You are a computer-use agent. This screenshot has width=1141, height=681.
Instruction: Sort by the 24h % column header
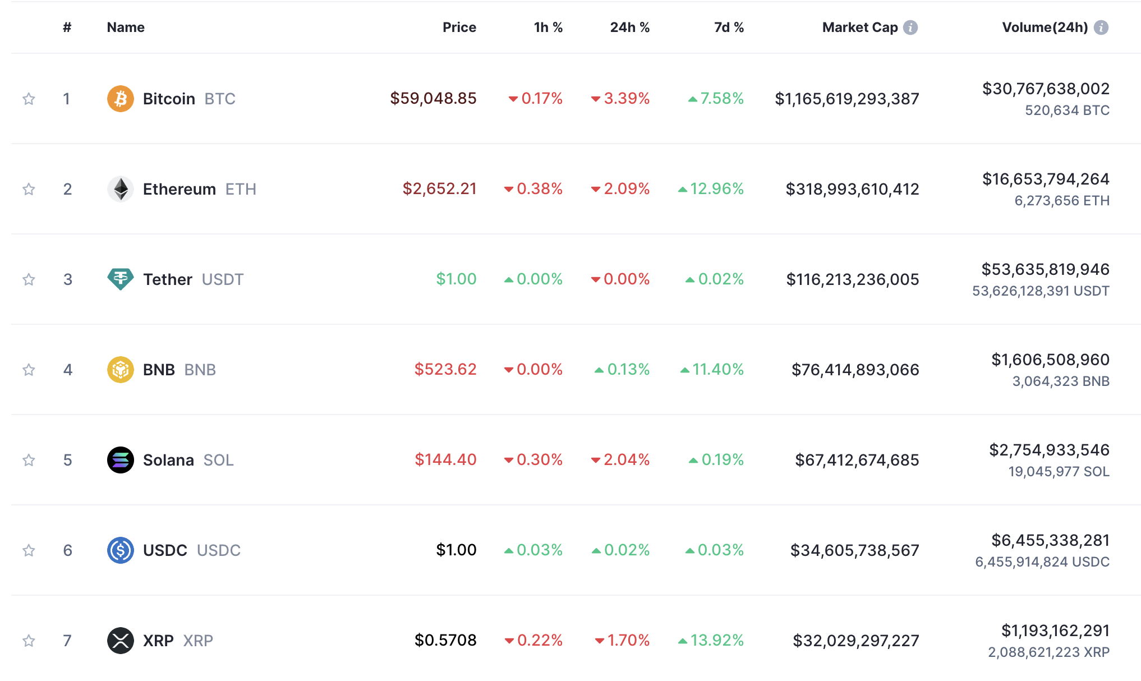coord(630,27)
